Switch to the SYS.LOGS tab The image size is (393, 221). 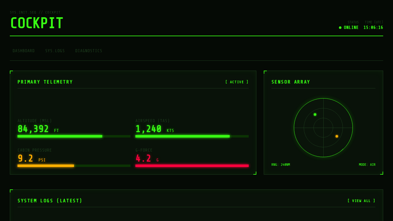click(x=55, y=51)
